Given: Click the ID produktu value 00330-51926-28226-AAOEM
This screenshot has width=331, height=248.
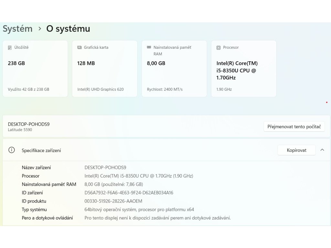Looking at the screenshot, I should [x=113, y=201].
